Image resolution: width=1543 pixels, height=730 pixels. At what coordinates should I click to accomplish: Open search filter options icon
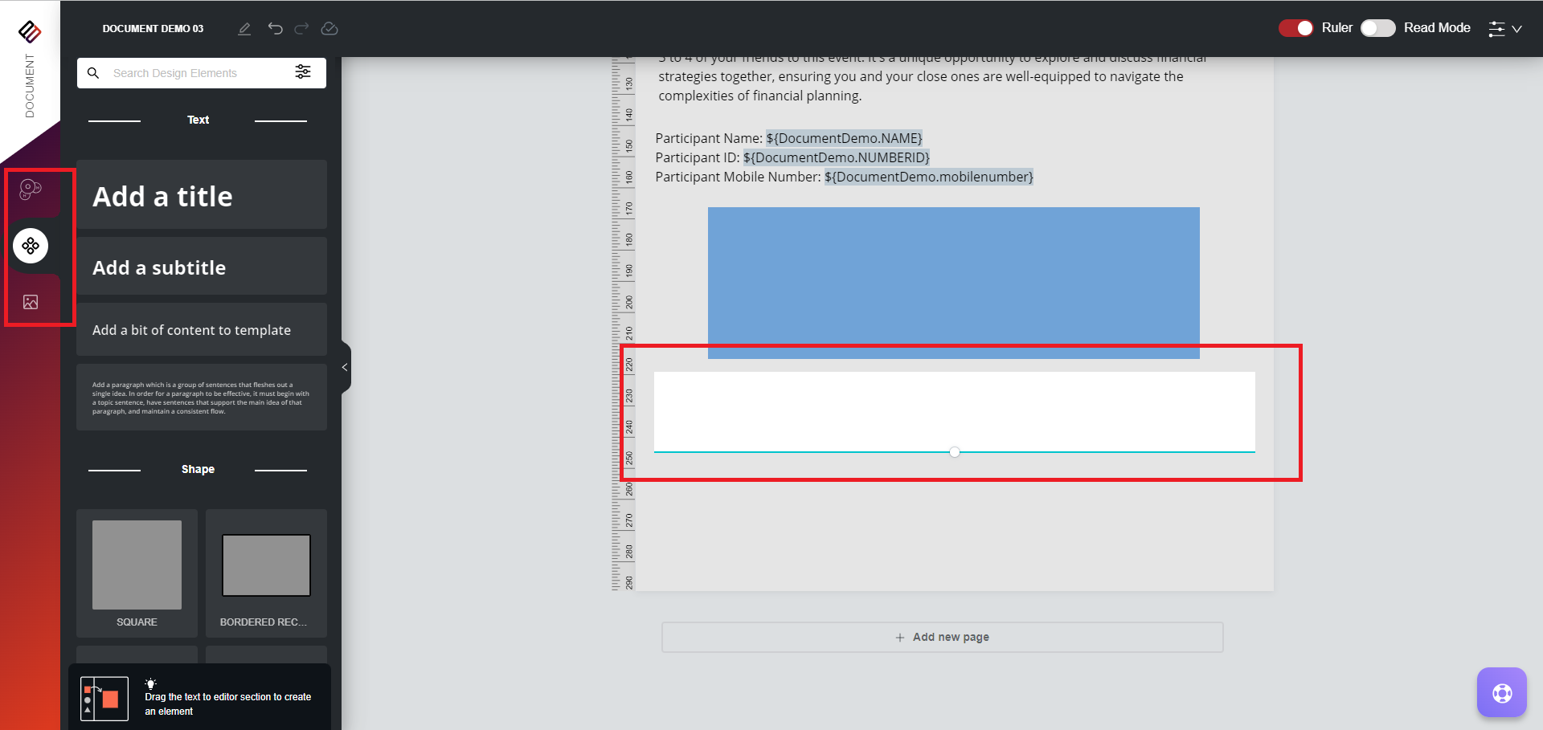[x=303, y=72]
